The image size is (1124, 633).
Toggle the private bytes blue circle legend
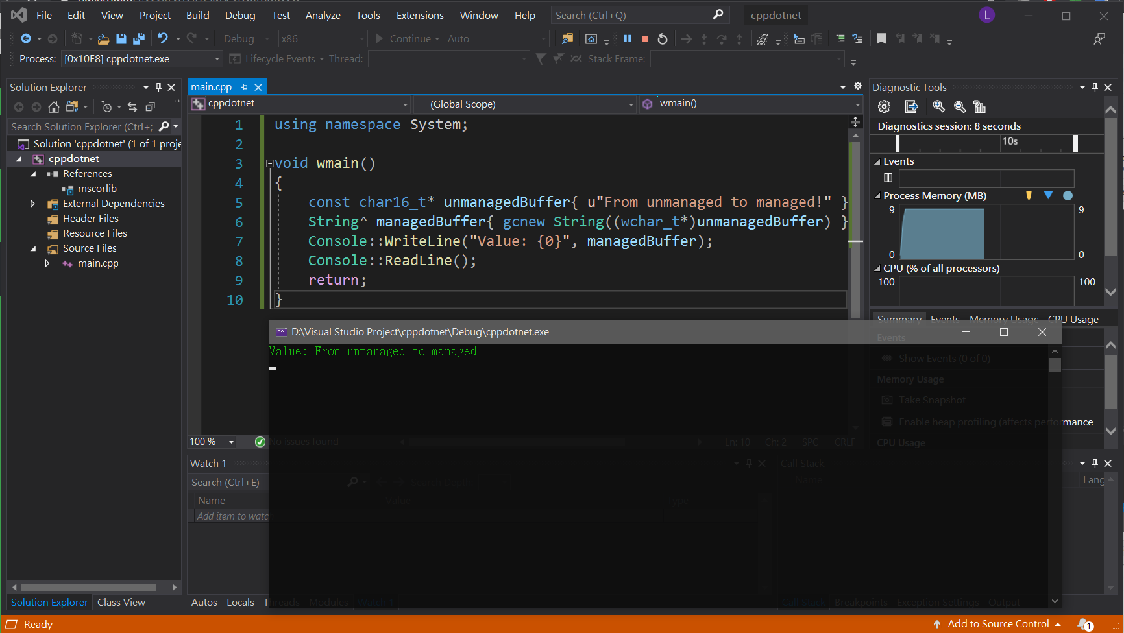(1068, 195)
